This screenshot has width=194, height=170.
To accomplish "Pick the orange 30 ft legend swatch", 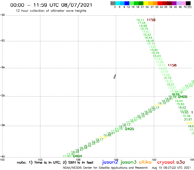I will [155, 3].
